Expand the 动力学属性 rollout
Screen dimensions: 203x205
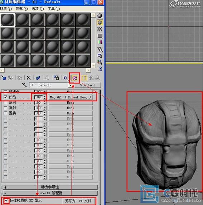tap(50, 187)
